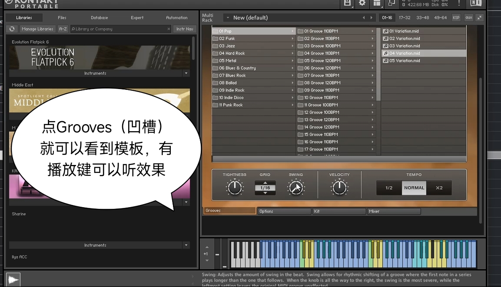Open the 03 Jazz folder
Image resolution: width=501 pixels, height=287 pixels.
click(x=254, y=46)
